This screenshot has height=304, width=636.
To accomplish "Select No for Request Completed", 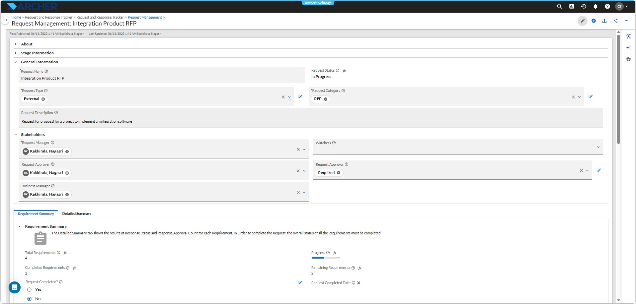I will tap(30, 299).
